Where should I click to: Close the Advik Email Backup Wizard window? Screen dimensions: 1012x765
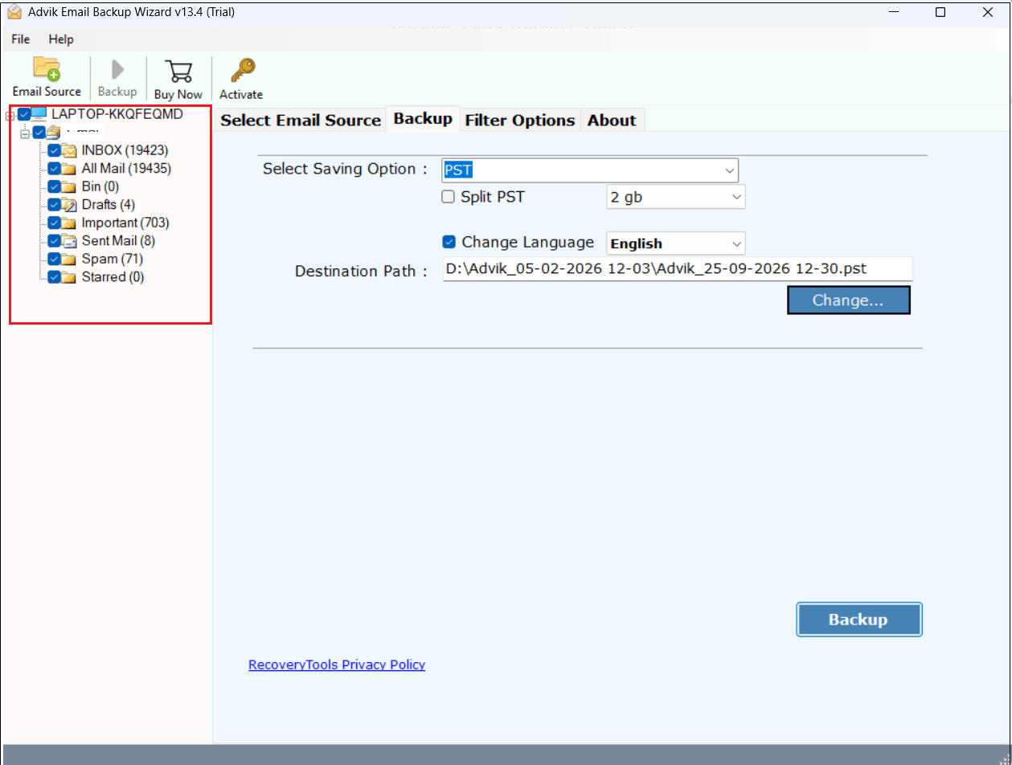tap(988, 12)
